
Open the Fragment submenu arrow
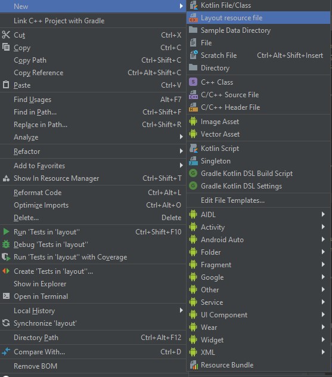(323, 264)
